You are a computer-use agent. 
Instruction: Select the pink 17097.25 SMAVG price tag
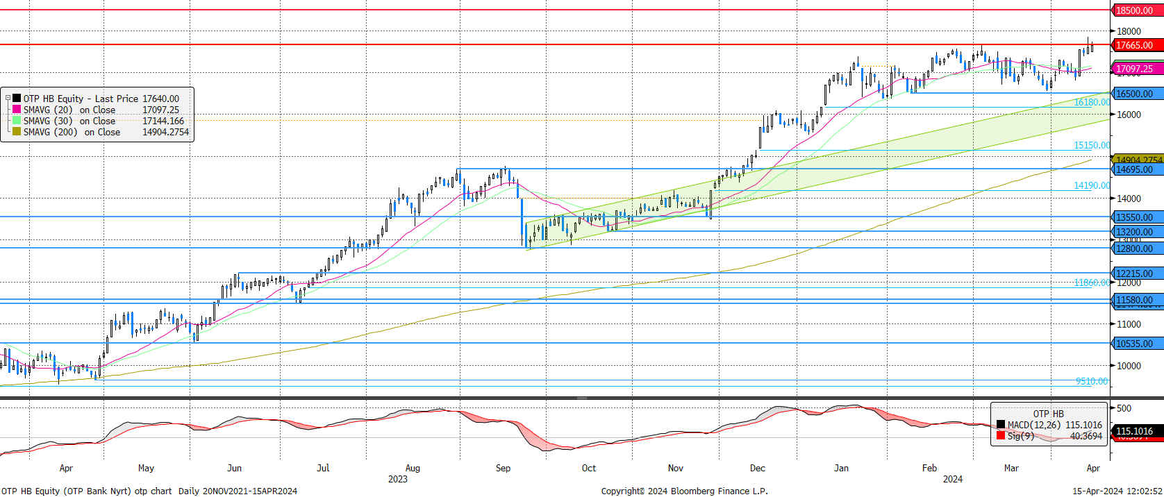(x=1138, y=69)
